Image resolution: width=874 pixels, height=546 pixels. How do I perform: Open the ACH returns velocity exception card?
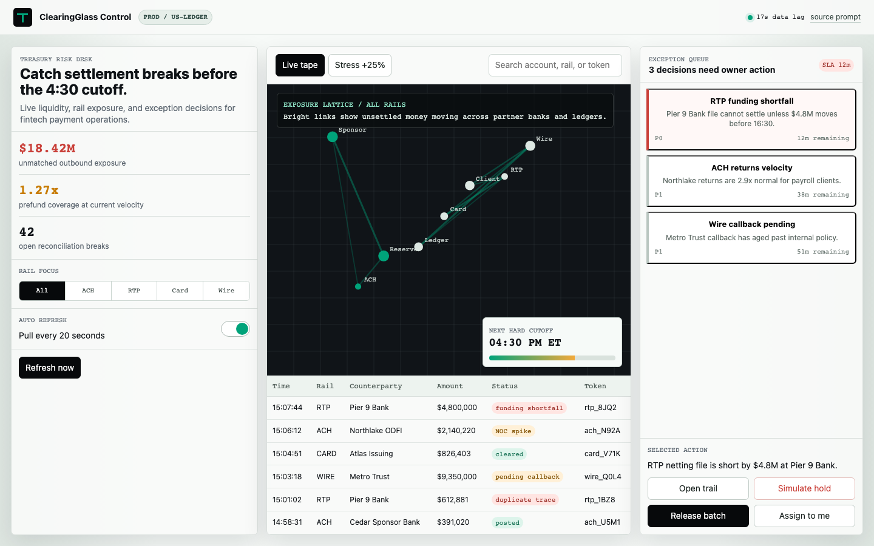(751, 181)
